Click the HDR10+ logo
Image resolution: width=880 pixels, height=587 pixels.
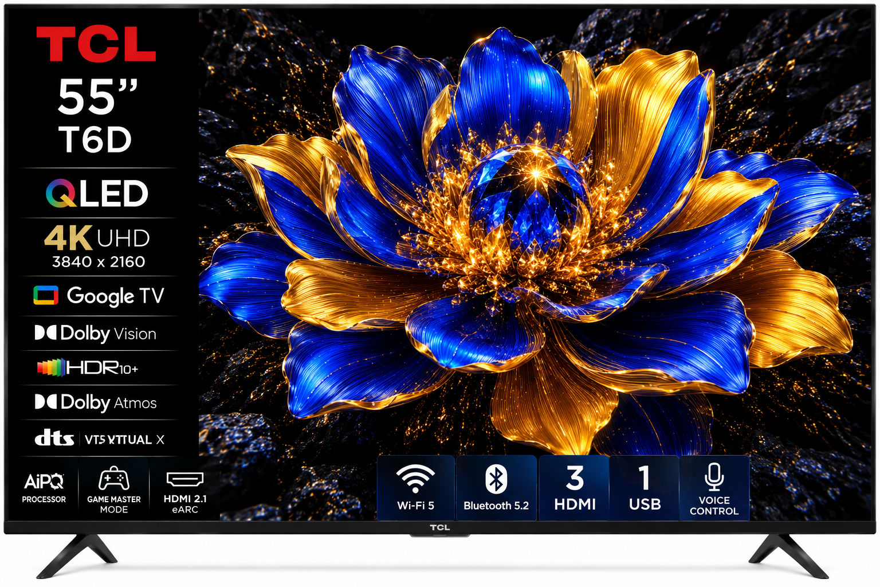point(88,367)
